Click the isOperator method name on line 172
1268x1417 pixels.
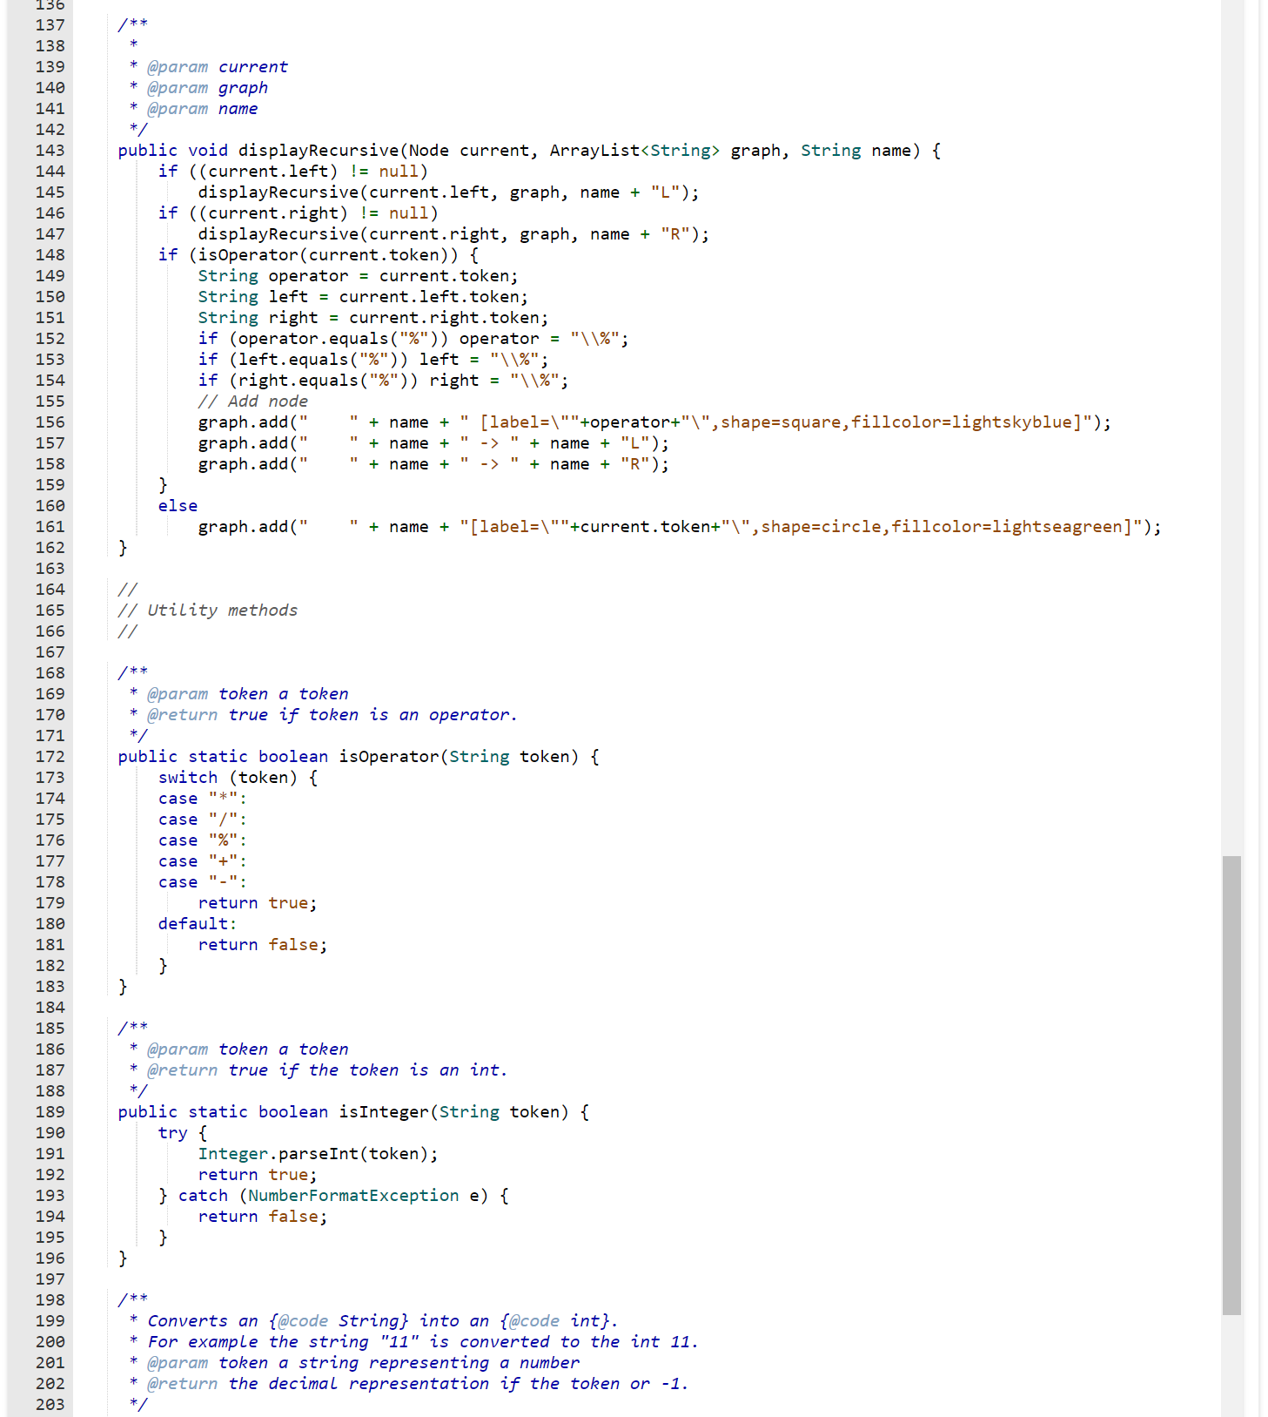tap(389, 757)
